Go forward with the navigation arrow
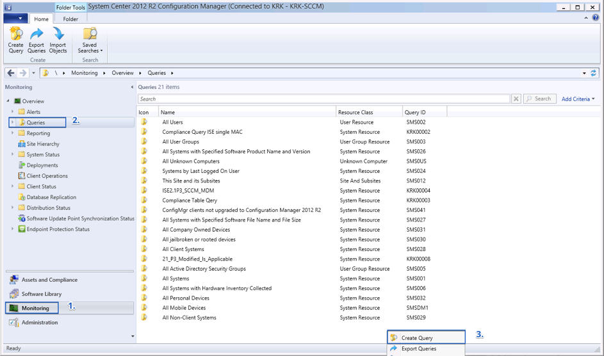 23,73
